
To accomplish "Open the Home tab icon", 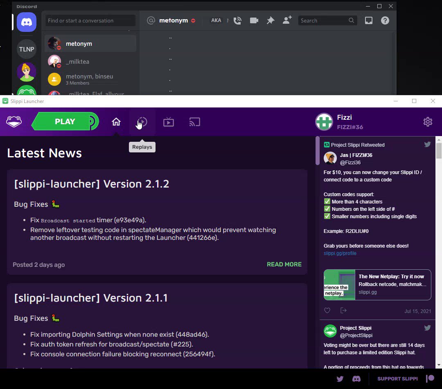I will click(116, 122).
